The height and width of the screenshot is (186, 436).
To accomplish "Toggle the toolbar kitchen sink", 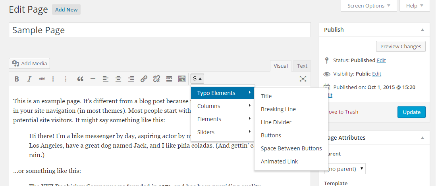I will coord(182,79).
